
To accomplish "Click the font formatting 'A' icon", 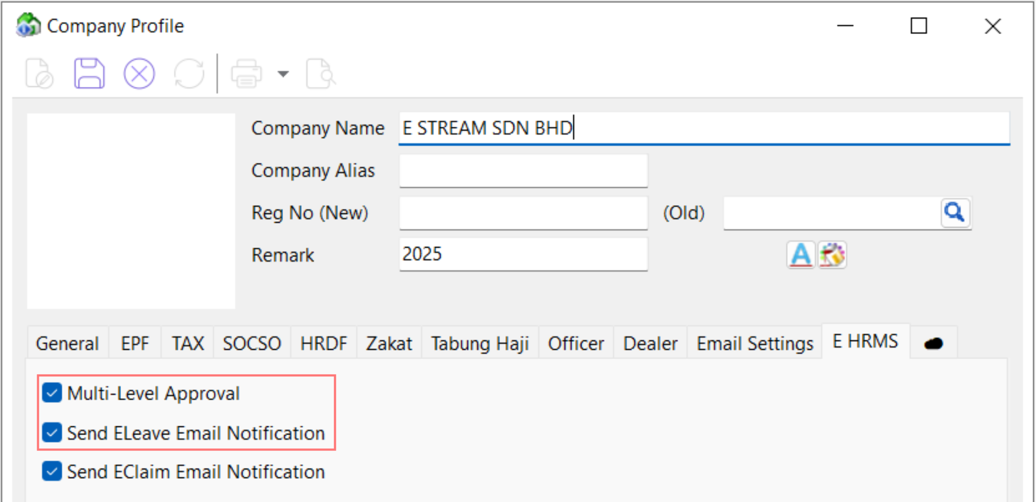I will point(800,255).
